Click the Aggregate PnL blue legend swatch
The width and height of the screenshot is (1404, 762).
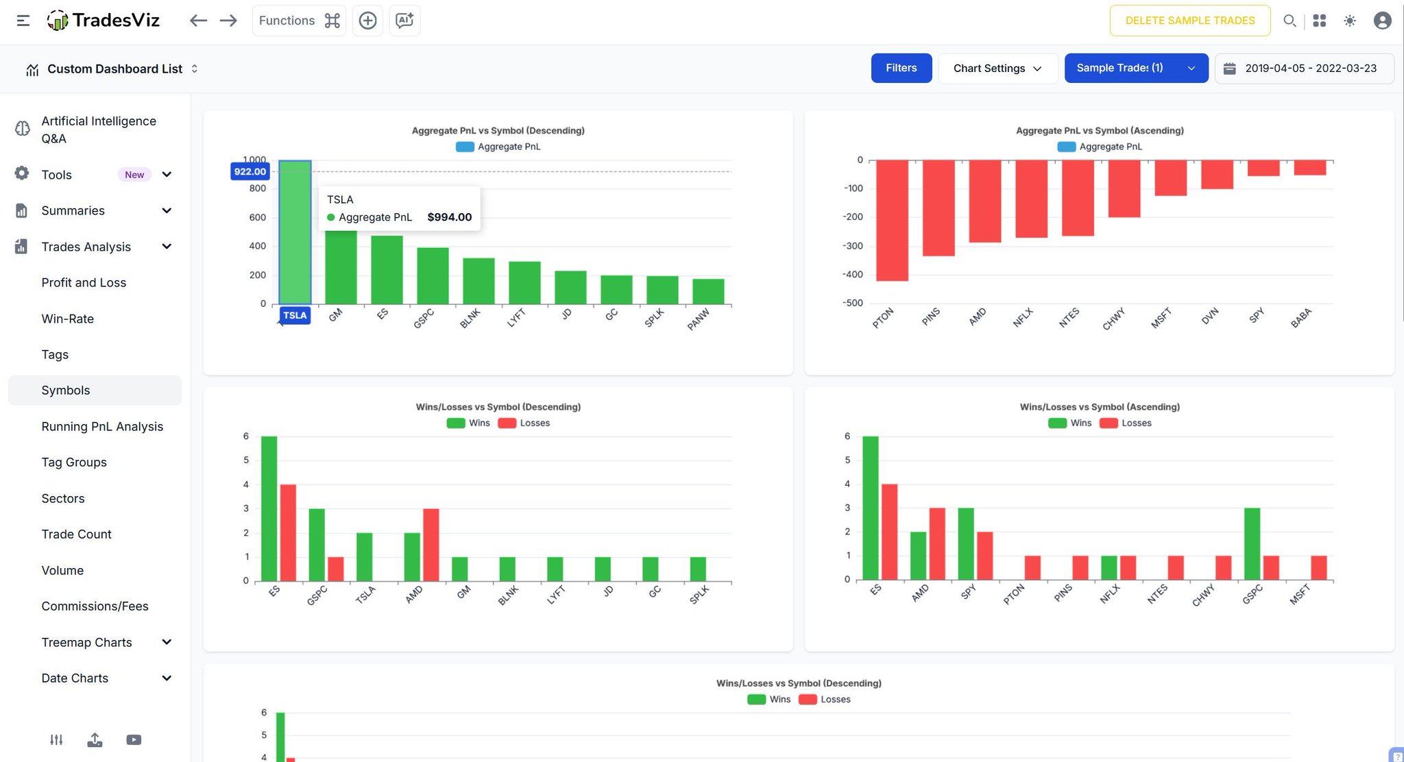point(465,147)
